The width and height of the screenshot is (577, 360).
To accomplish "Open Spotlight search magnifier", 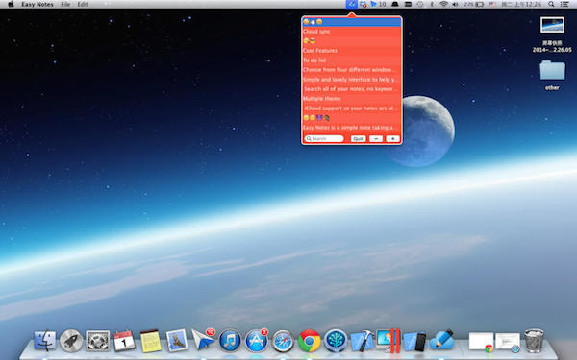I will click(551, 5).
